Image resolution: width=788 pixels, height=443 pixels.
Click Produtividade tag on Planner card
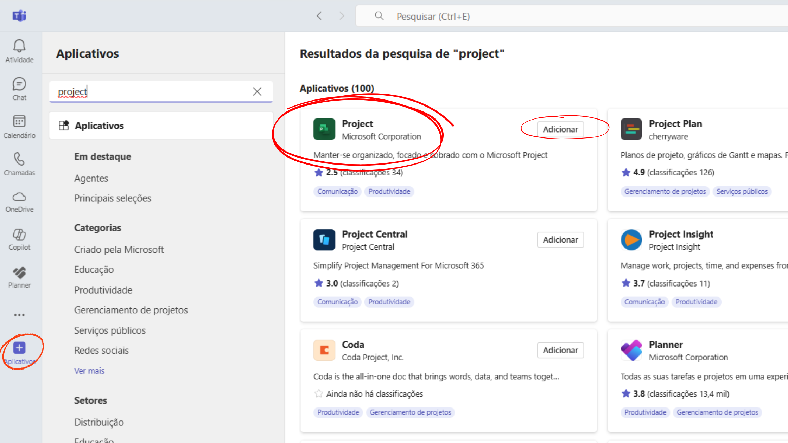645,412
